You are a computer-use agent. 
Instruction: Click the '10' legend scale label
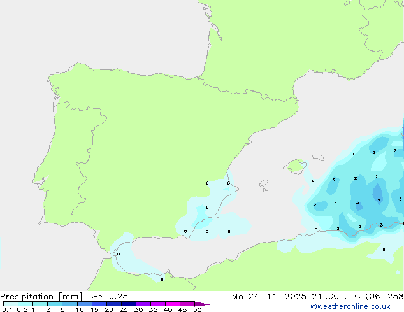coord(80,309)
